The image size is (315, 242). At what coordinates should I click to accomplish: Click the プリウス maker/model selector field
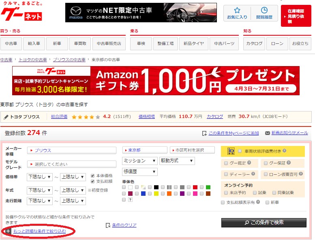(x=72, y=150)
